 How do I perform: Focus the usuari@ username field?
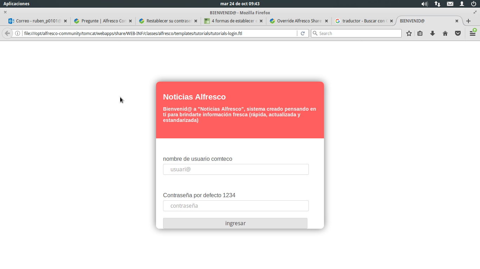click(x=236, y=170)
